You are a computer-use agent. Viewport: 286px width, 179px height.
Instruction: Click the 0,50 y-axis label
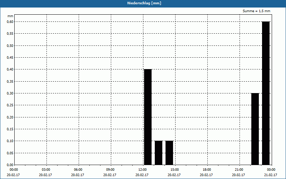pos(10,46)
